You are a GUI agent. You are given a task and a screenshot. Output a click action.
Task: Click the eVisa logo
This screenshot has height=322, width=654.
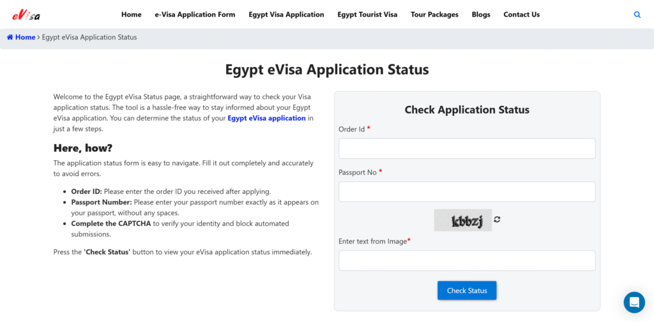pyautogui.click(x=26, y=15)
